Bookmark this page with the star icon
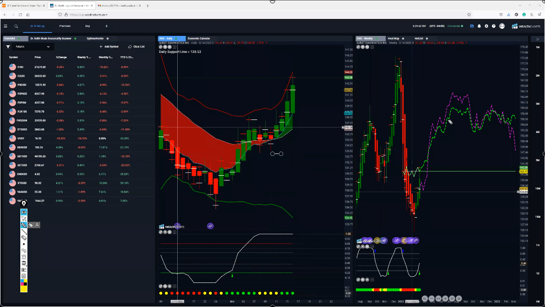This screenshot has width=545, height=307. point(469,15)
